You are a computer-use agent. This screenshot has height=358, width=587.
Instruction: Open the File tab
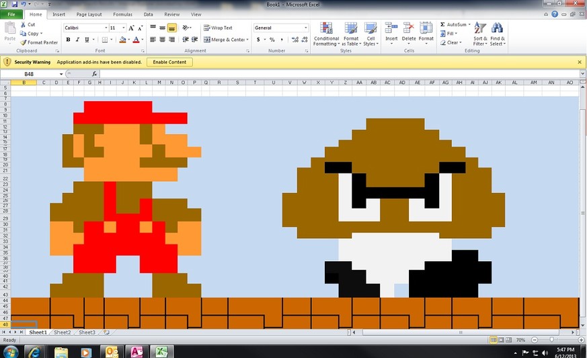point(11,15)
